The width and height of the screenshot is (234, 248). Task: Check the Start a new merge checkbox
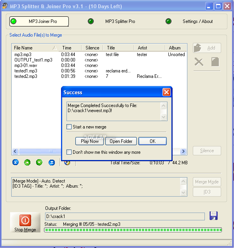(69, 127)
